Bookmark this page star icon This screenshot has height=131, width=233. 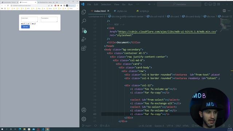[52, 5]
